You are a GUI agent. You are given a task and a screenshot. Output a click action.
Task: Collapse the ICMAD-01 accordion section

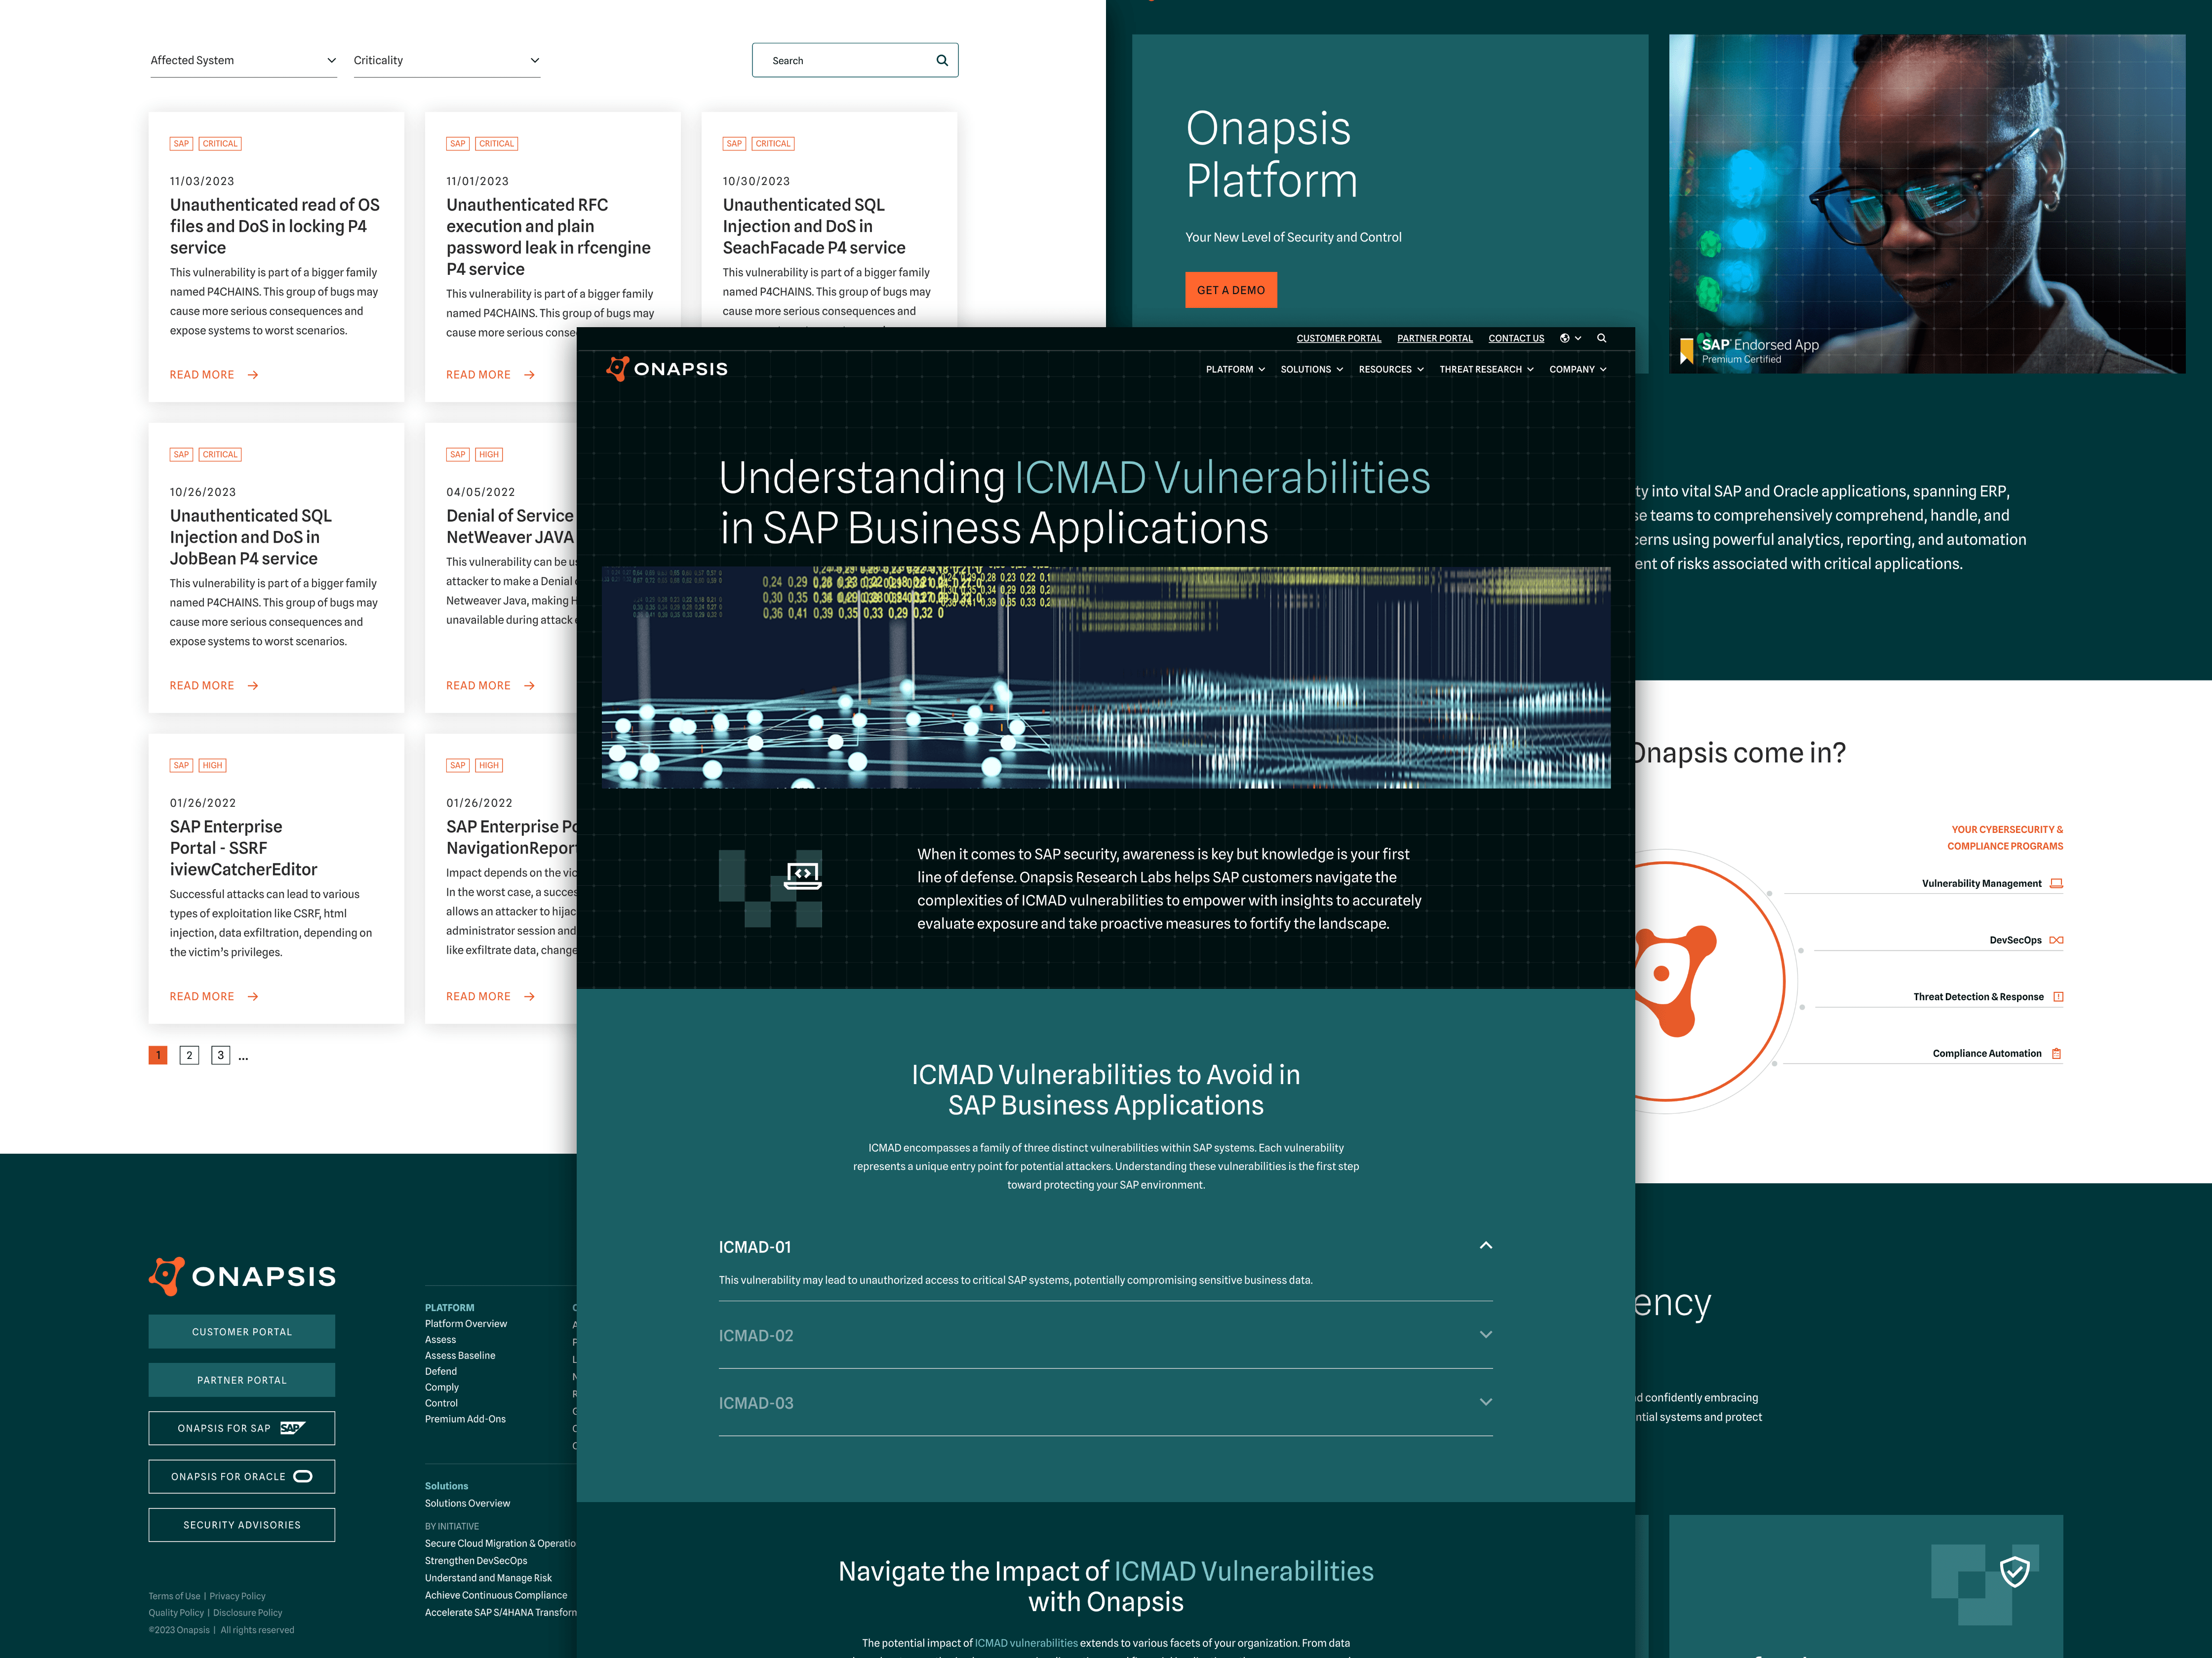1105,1246
